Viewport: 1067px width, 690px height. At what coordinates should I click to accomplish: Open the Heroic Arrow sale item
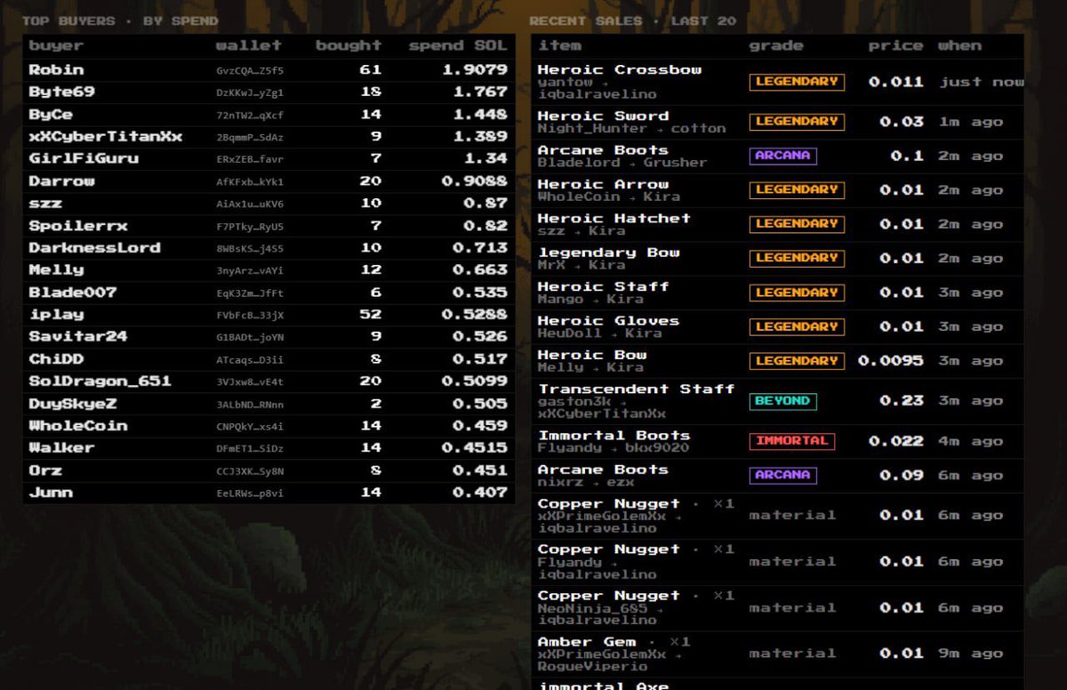603,184
